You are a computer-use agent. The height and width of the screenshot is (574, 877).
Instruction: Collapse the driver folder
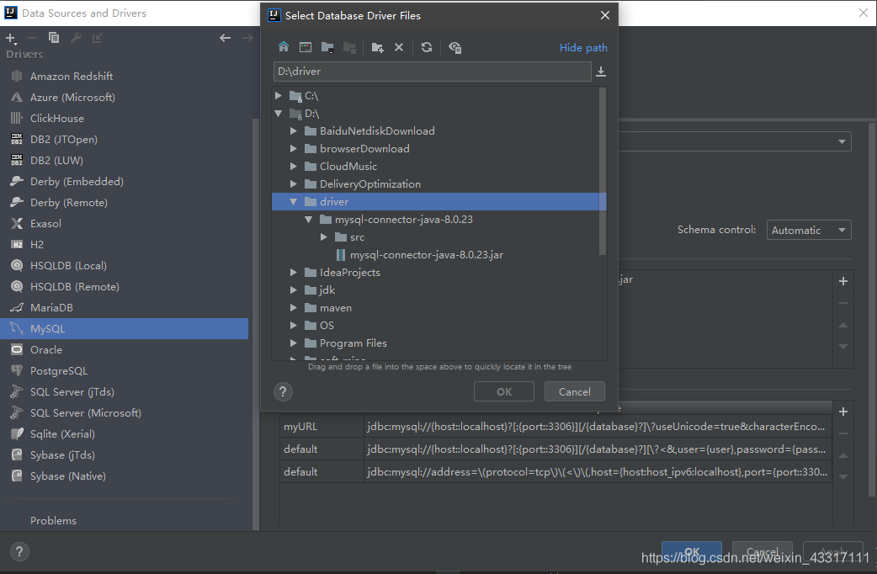294,201
